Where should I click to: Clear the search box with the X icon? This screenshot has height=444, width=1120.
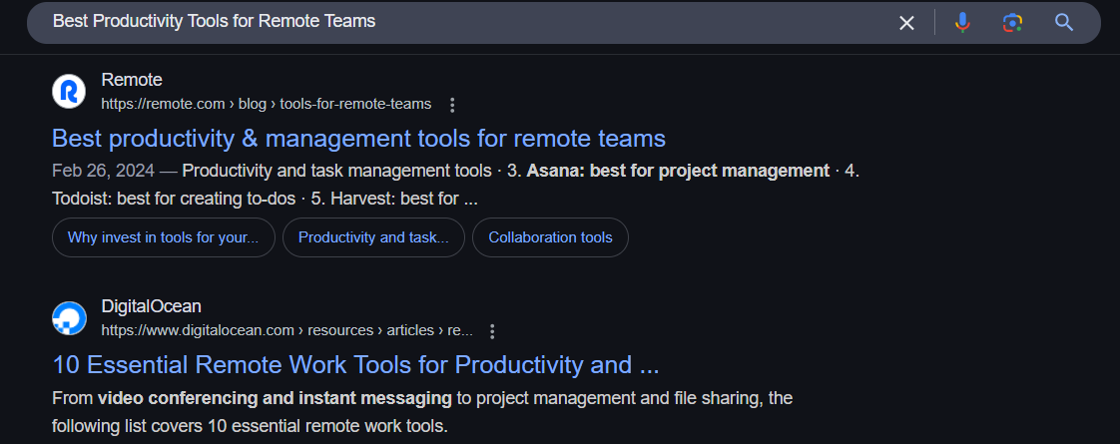point(906,23)
